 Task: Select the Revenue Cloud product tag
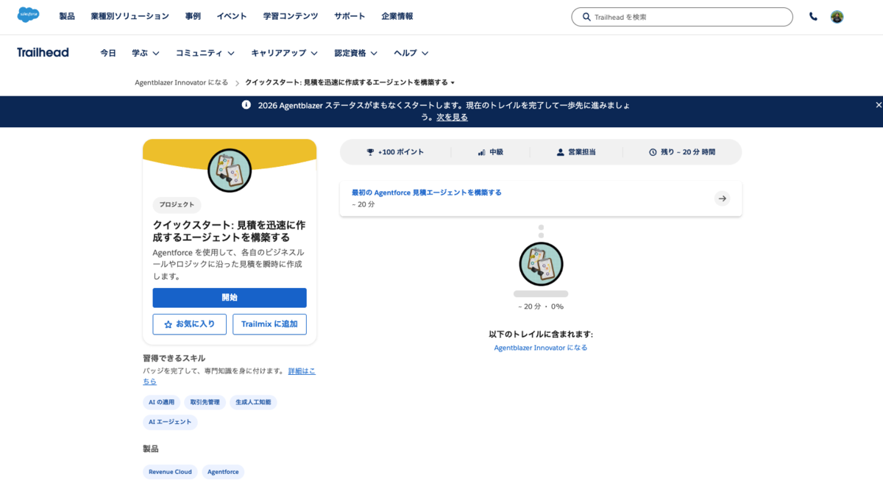[170, 472]
